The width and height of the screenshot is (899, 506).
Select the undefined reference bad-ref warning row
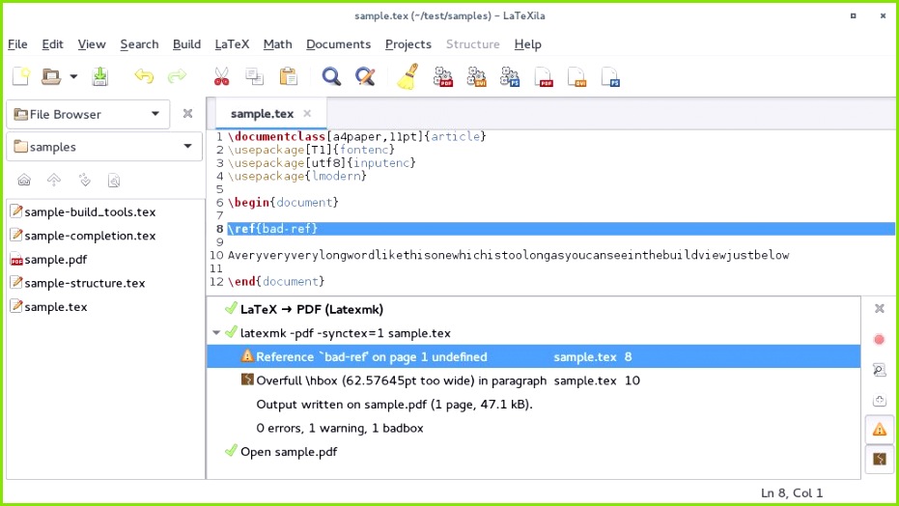click(x=534, y=356)
